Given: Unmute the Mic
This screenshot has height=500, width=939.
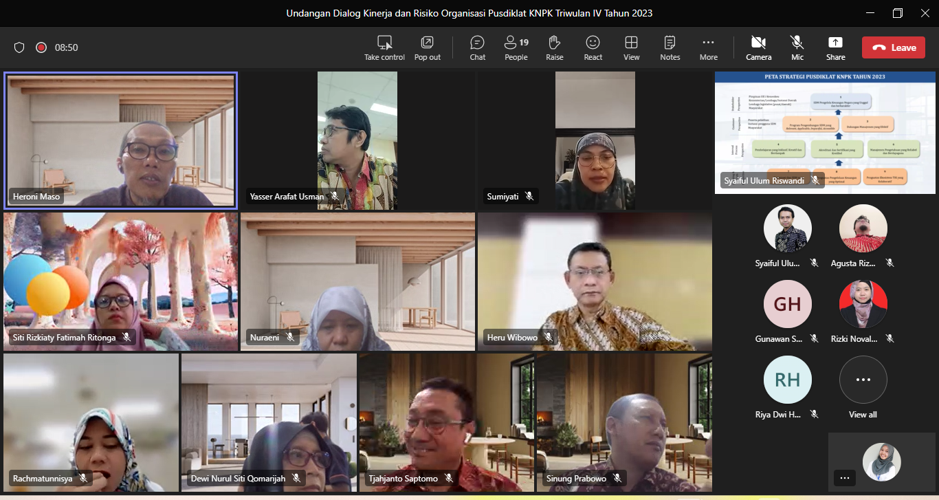Looking at the screenshot, I should [797, 47].
